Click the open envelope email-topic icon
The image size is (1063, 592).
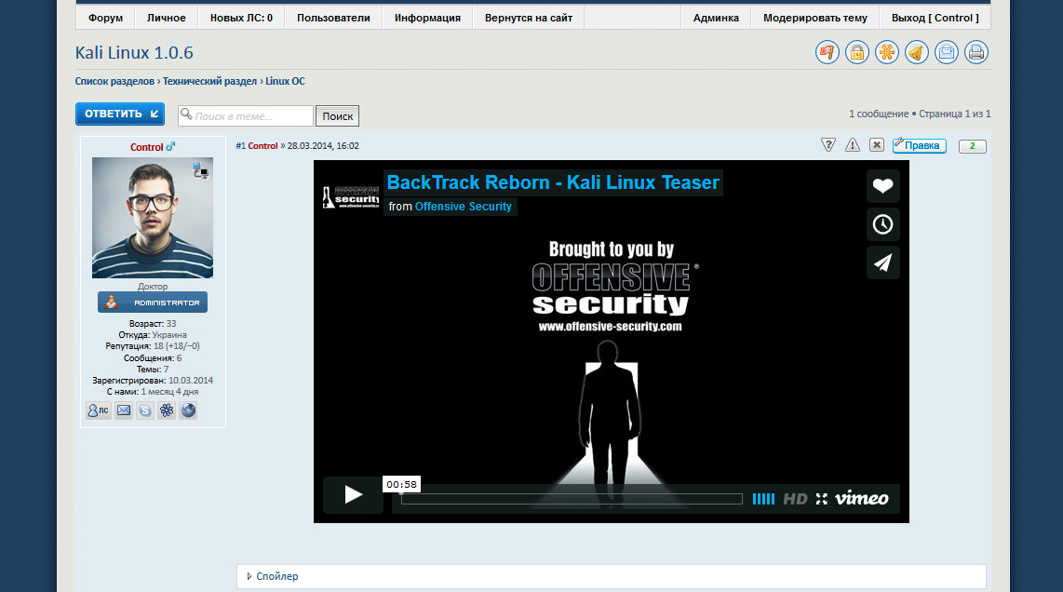[x=947, y=53]
